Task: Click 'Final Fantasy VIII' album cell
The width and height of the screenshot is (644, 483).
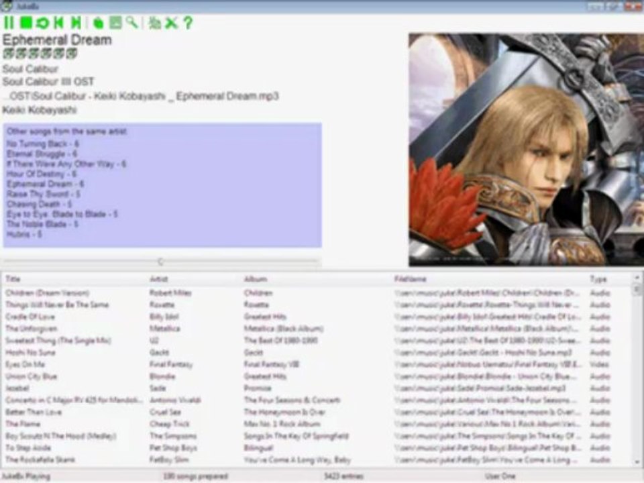Action: click(x=272, y=364)
